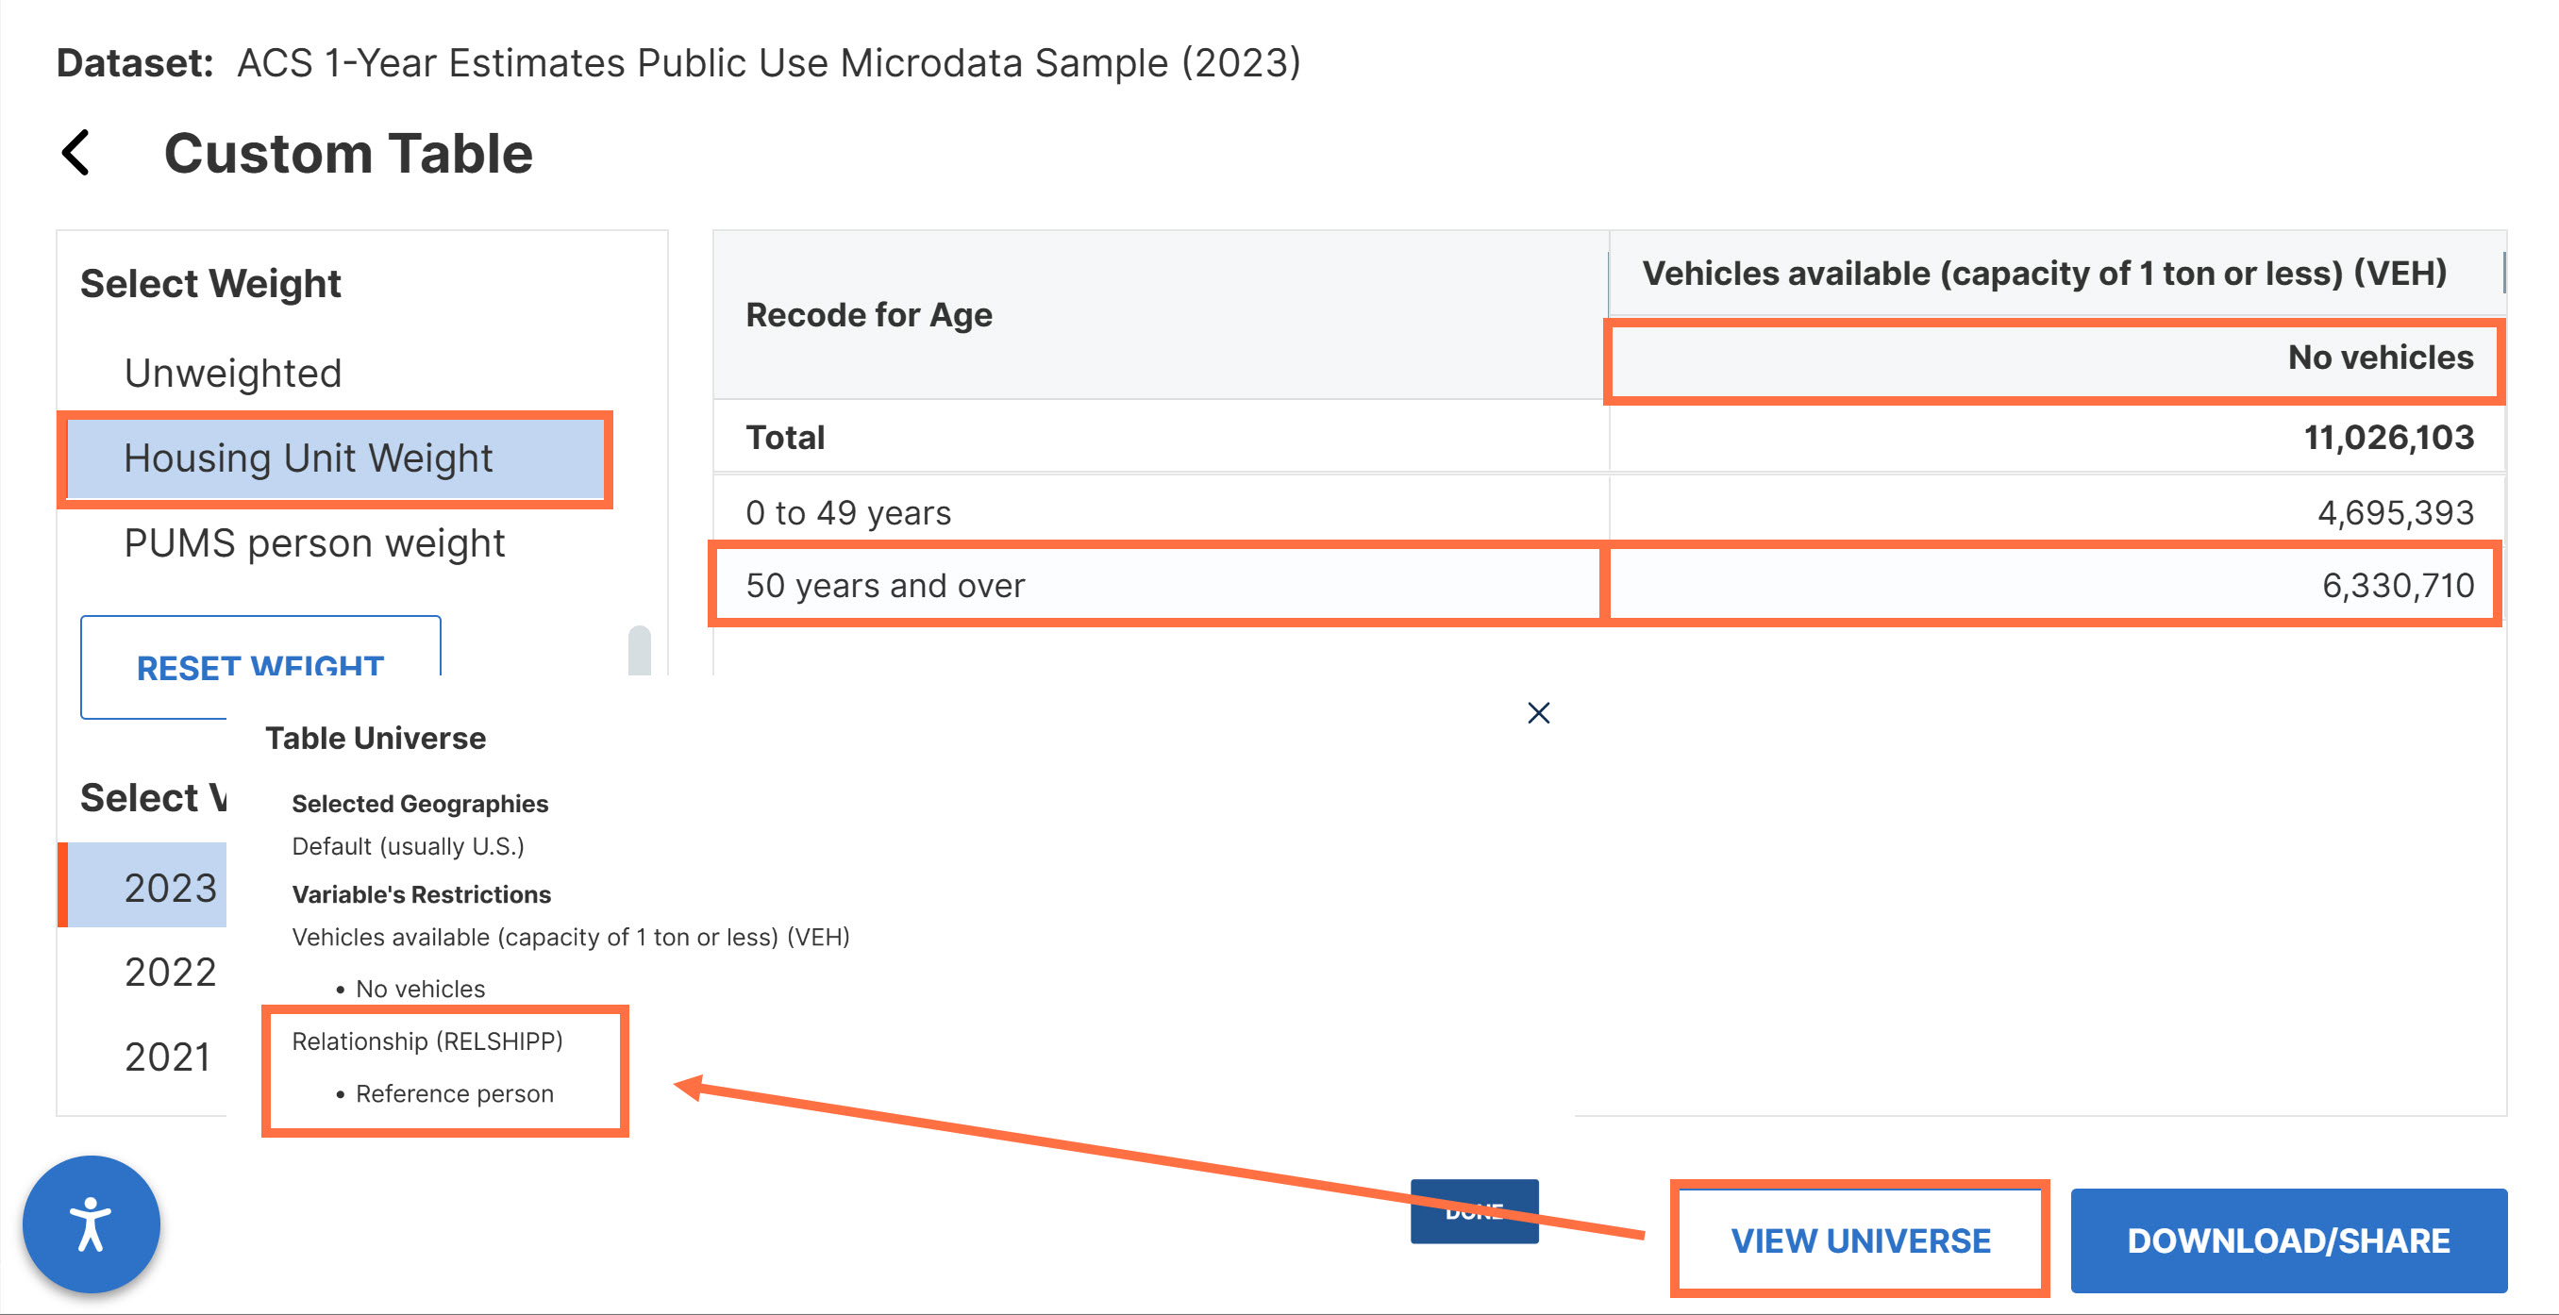This screenshot has width=2559, height=1315.
Task: Choose PUMS person weight option
Action: click(x=314, y=543)
